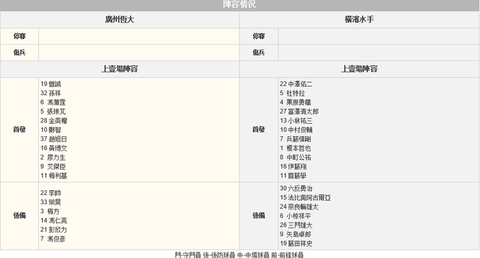The image size is (480, 258).
Task: Select player 5 杜特拉
Action: [292, 93]
